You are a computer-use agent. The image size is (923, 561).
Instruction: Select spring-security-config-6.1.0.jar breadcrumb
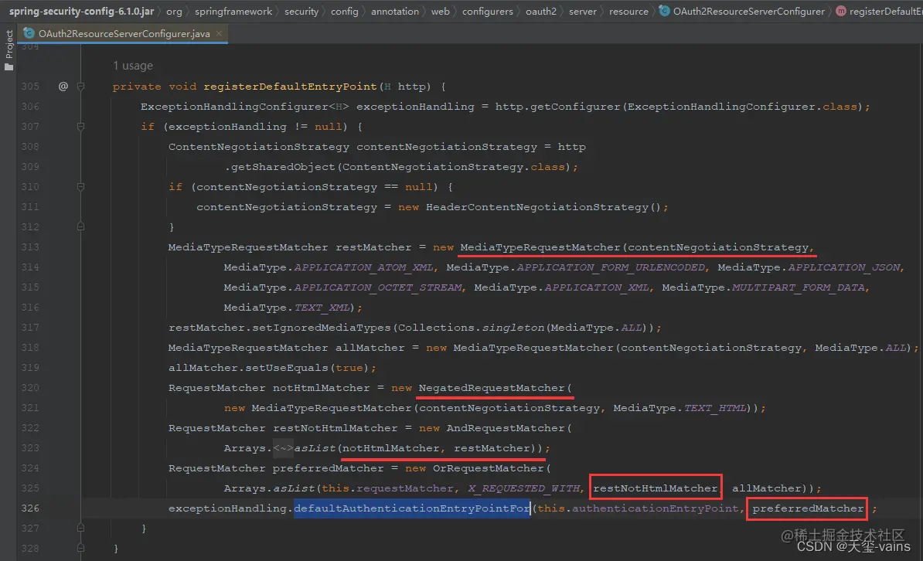click(81, 11)
